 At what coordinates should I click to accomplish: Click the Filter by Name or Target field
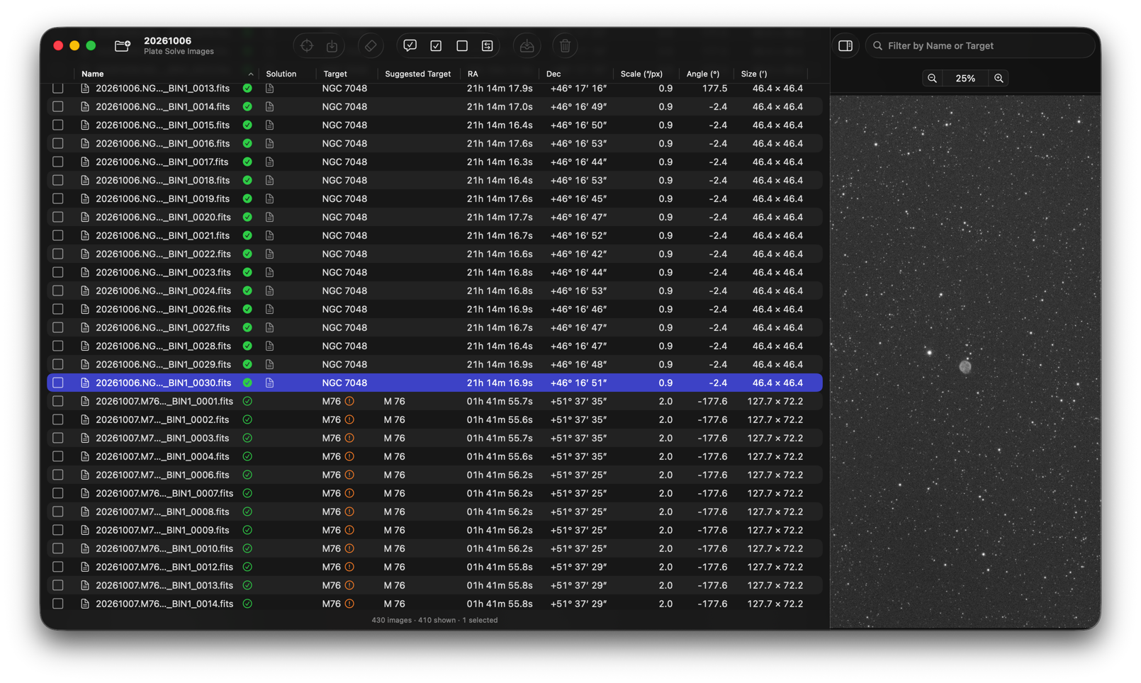[x=981, y=46]
